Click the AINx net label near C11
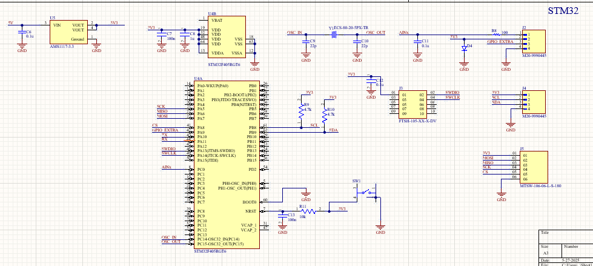The image size is (593, 266). point(403,33)
